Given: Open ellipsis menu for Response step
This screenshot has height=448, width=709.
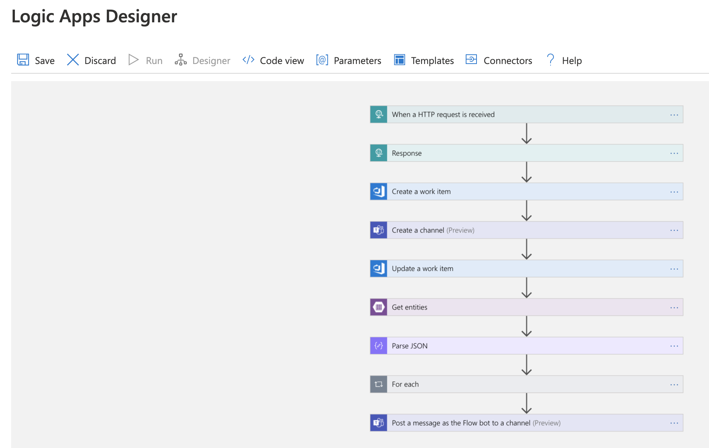Looking at the screenshot, I should (x=674, y=153).
